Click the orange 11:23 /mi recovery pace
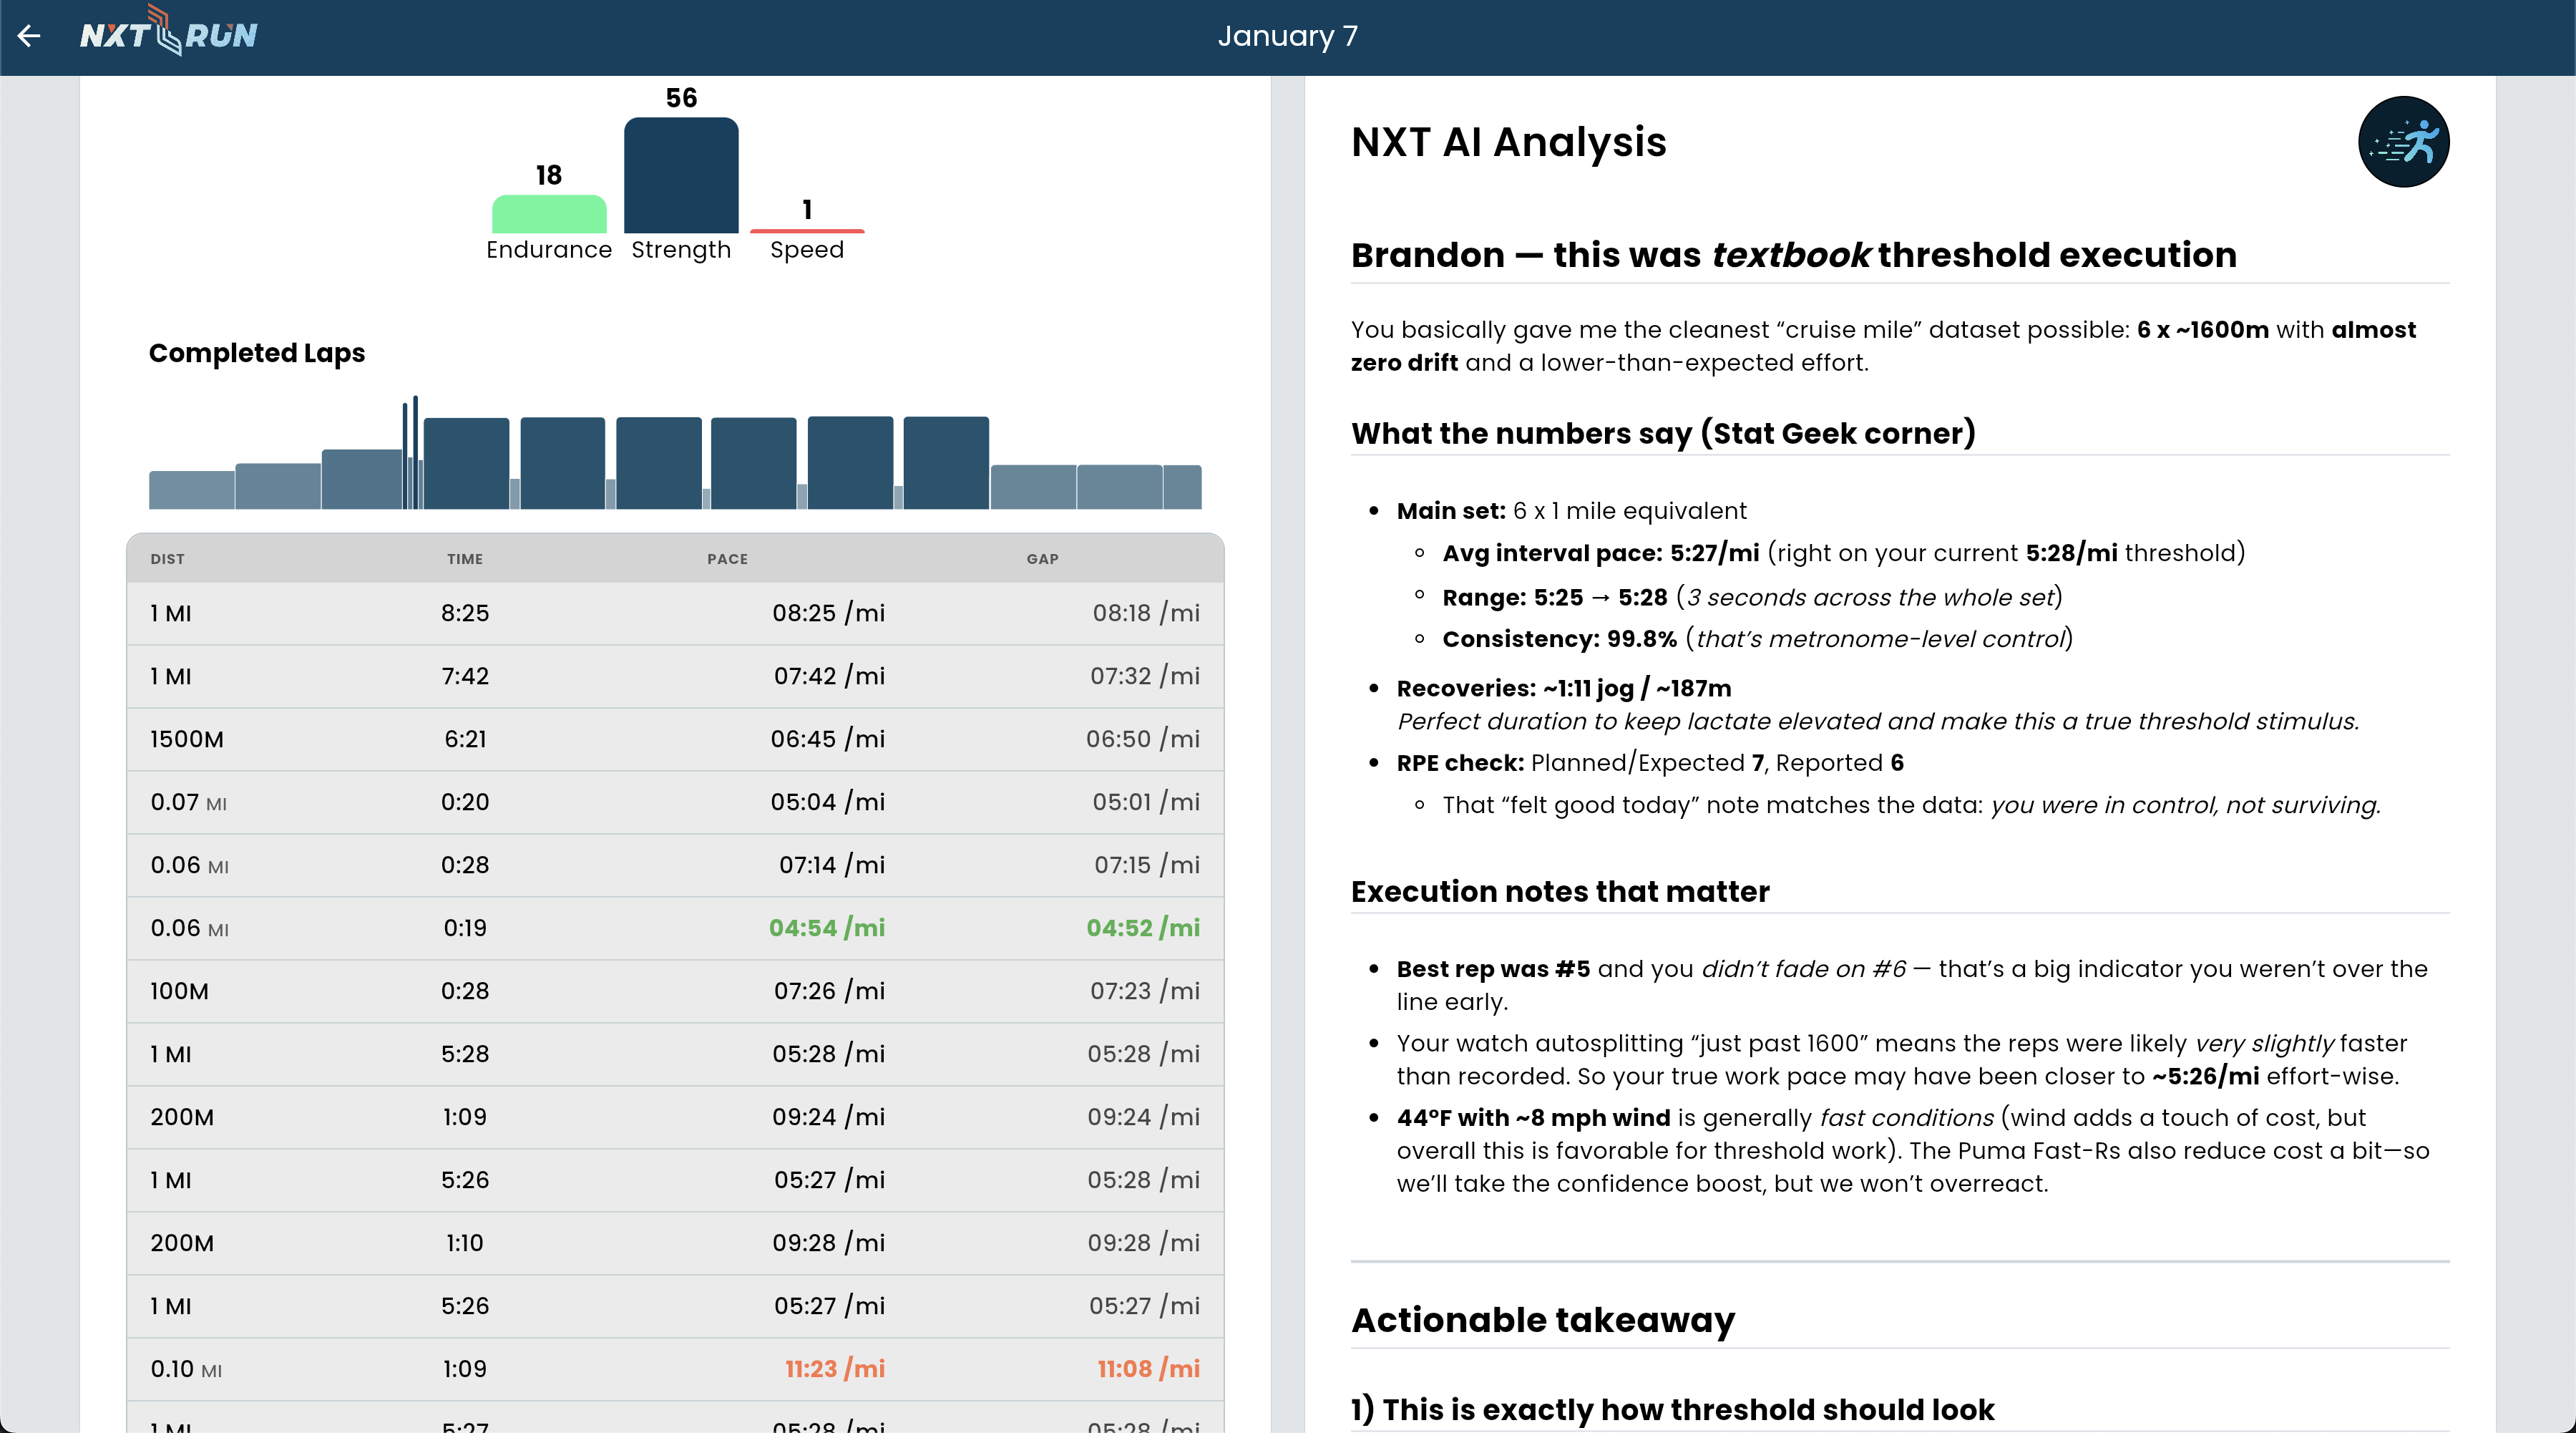 tap(834, 1369)
